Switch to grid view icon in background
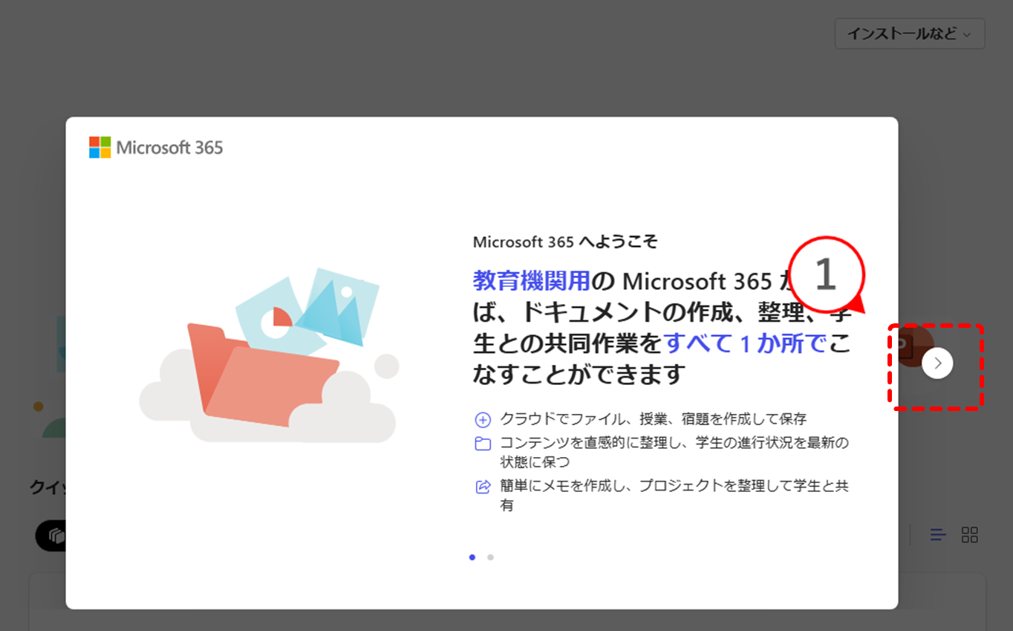The image size is (1013, 631). click(969, 534)
